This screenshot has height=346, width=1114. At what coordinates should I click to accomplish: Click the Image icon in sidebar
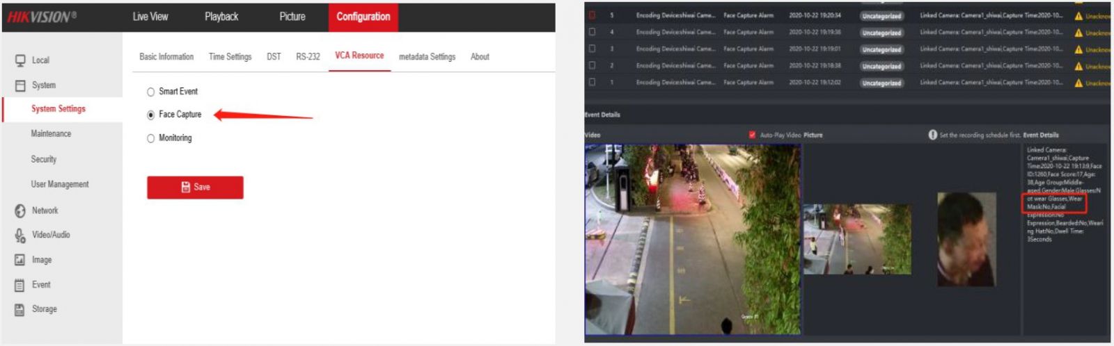click(20, 260)
